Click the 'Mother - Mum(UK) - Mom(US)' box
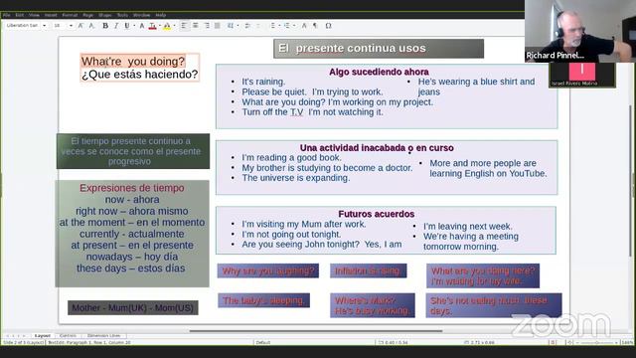 tap(133, 307)
